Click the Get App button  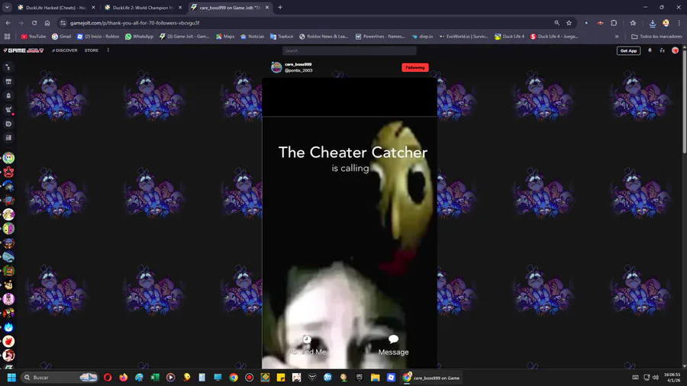click(x=628, y=51)
